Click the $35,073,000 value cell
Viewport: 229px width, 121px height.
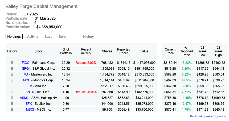144,103
